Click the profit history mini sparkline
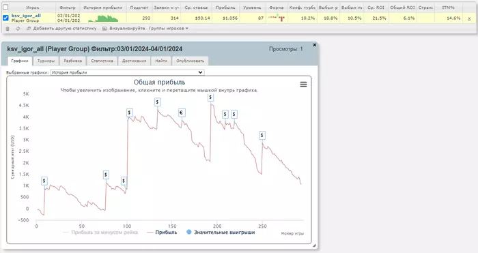This screenshot has width=478, height=253. [x=103, y=19]
